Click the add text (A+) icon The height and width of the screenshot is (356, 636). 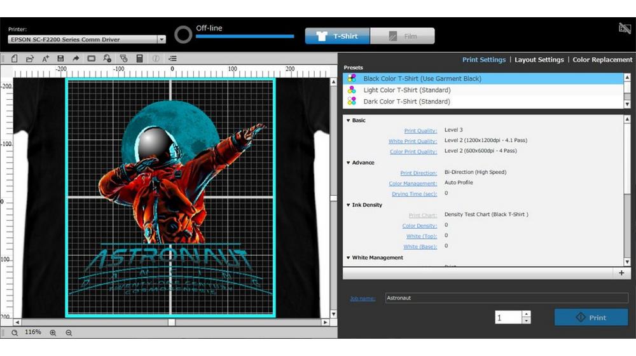coord(45,58)
